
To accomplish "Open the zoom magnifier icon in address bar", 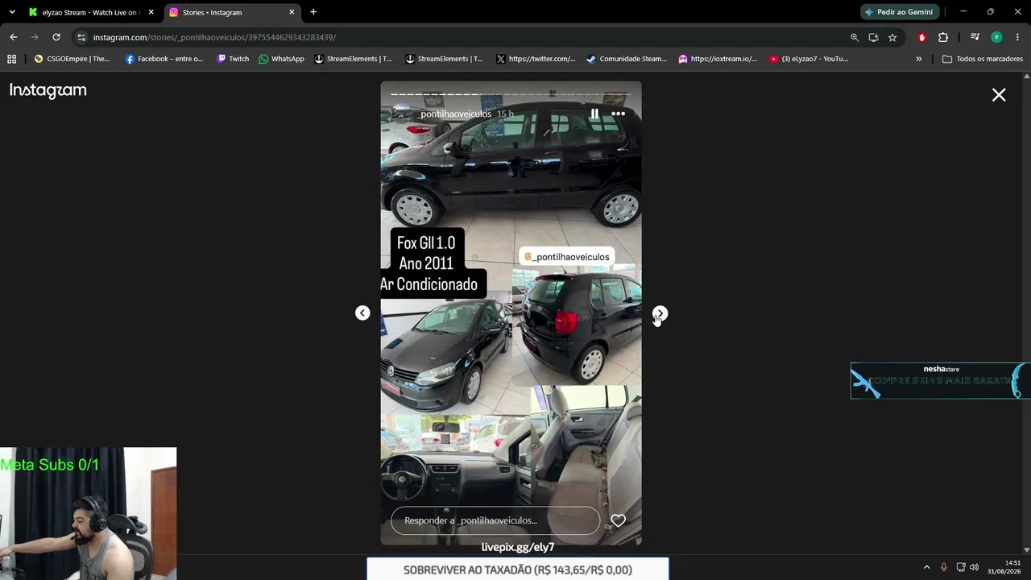I will tap(855, 37).
